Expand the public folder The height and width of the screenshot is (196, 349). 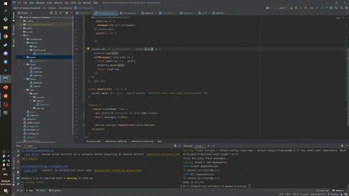21,28
